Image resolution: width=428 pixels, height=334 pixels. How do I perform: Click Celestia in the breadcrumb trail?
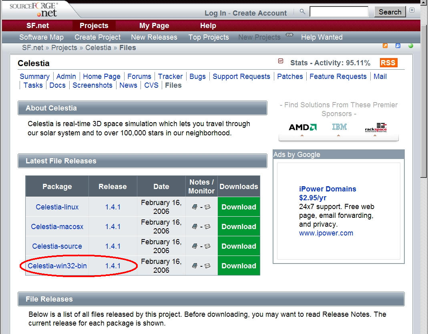click(98, 48)
